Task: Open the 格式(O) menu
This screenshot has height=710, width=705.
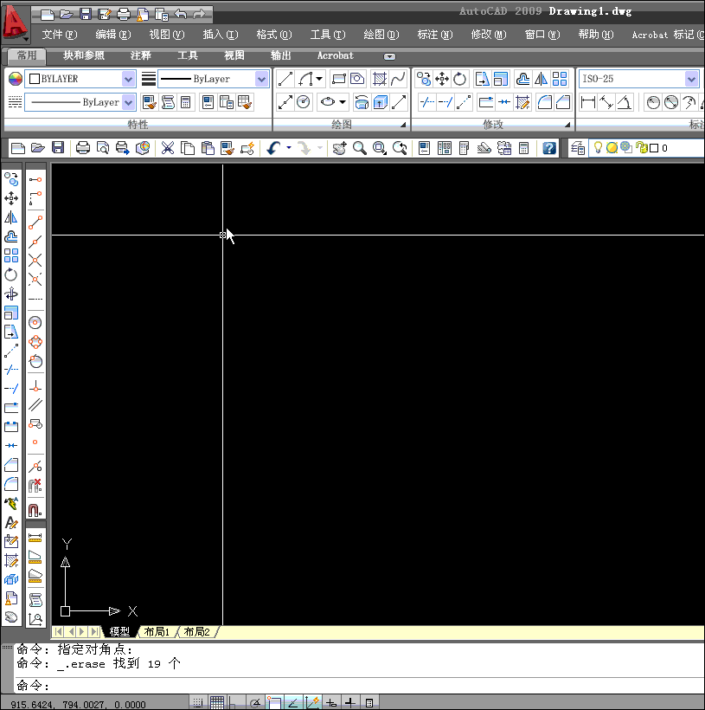Action: coord(273,35)
